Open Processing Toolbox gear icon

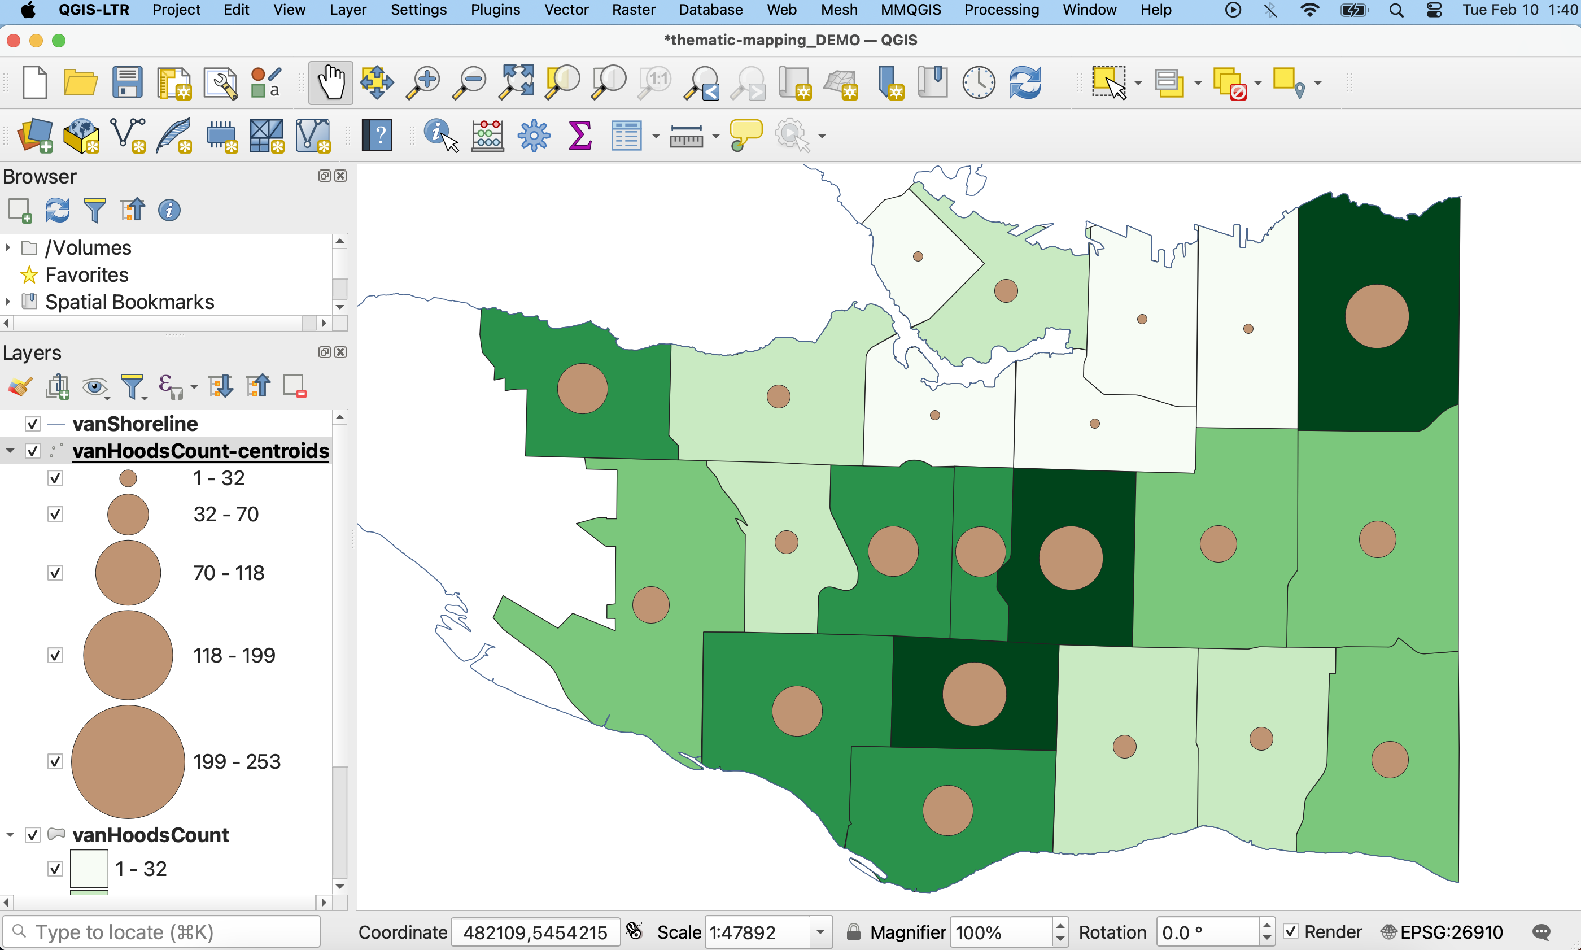click(x=534, y=135)
